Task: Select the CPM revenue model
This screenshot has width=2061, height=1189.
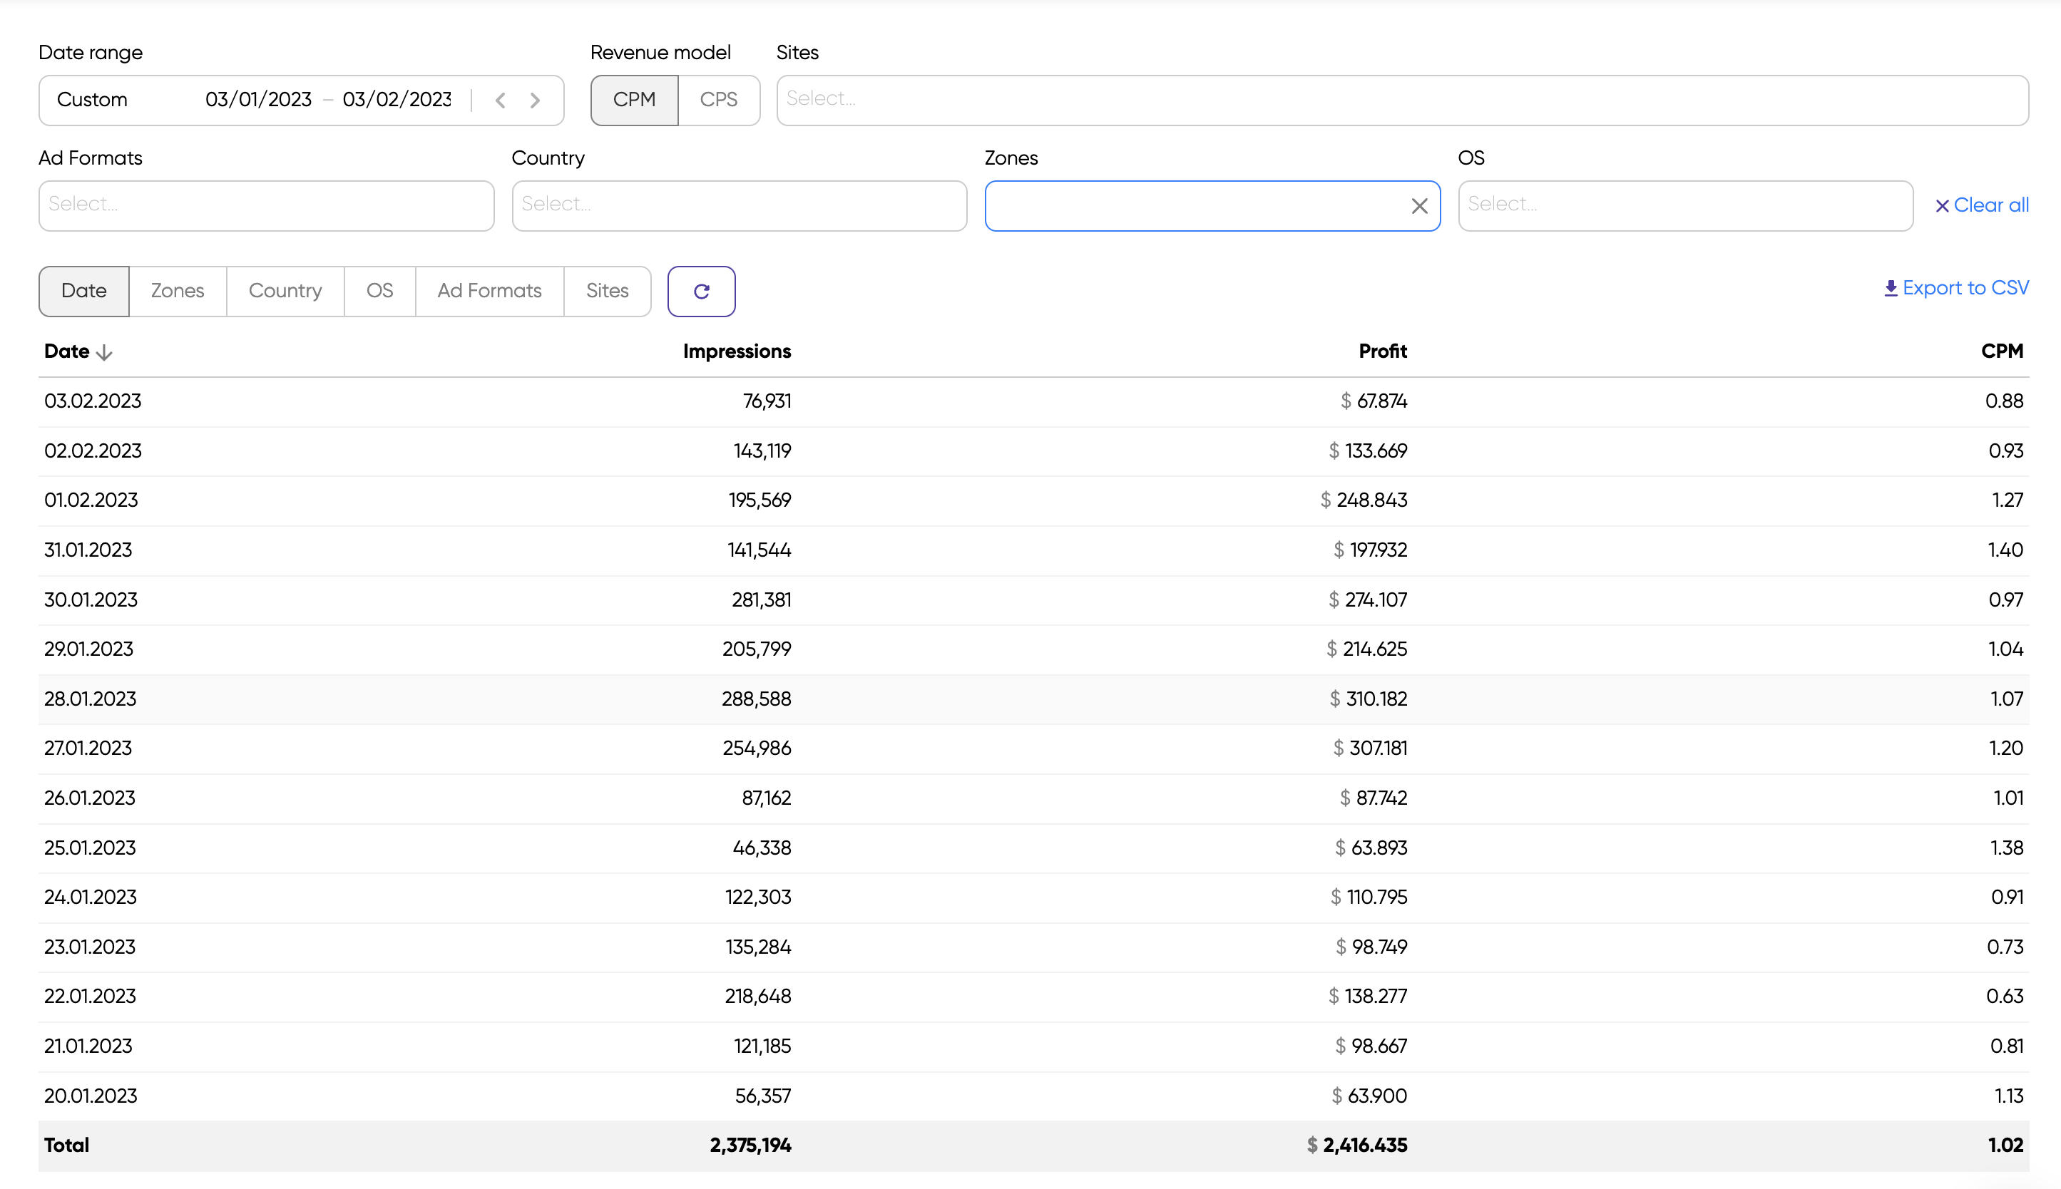Action: [x=634, y=100]
